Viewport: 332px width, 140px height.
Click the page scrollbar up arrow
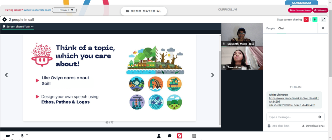330,1
